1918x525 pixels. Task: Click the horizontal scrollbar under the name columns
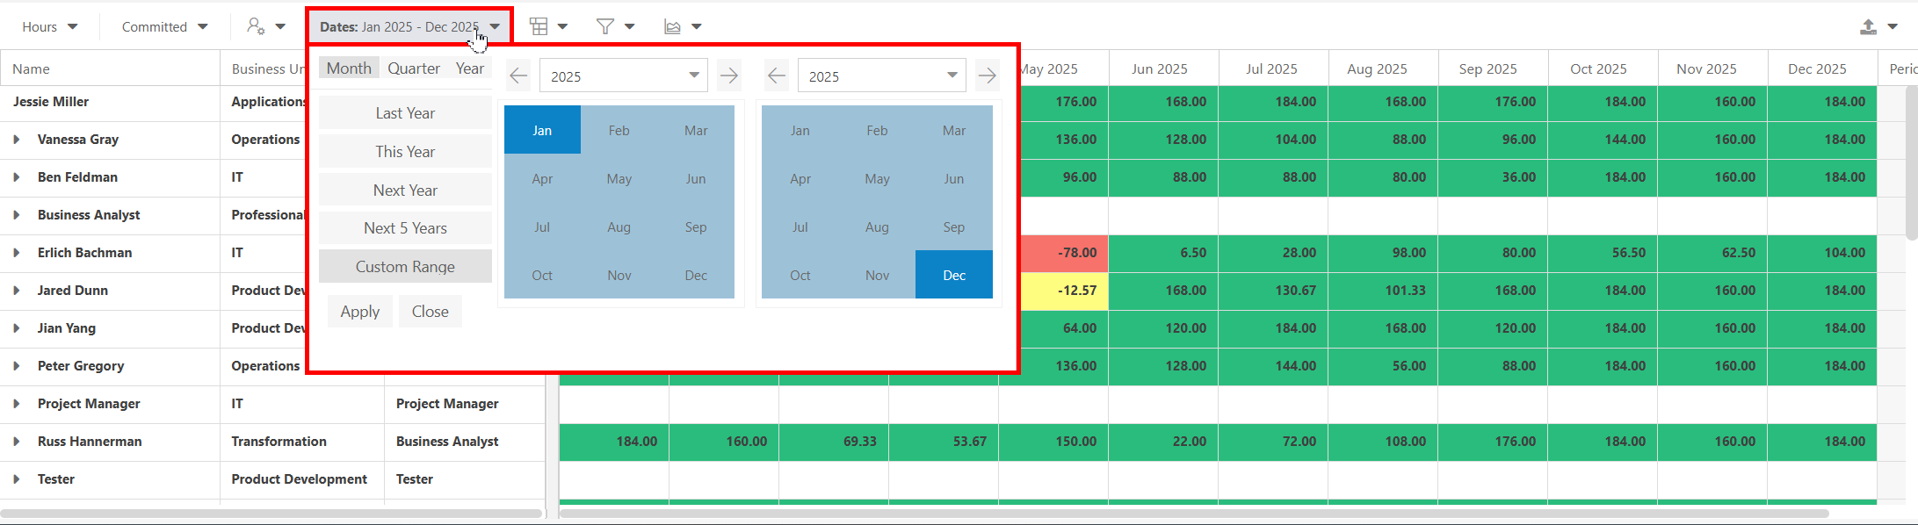[x=271, y=514]
